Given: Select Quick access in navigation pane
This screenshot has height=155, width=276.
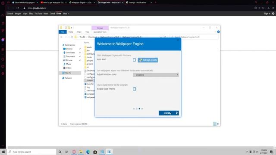Looking at the screenshot, I should coord(69,45).
